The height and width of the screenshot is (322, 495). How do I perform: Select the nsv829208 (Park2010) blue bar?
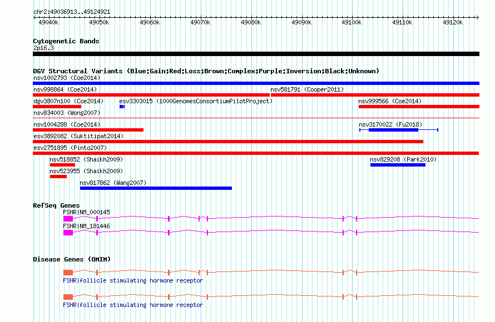tap(398, 165)
